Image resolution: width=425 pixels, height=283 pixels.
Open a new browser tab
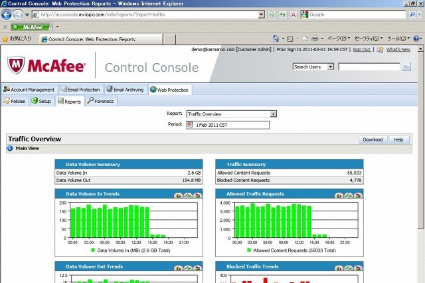(170, 39)
